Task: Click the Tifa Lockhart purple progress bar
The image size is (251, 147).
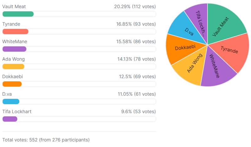Action: pyautogui.click(x=10, y=119)
